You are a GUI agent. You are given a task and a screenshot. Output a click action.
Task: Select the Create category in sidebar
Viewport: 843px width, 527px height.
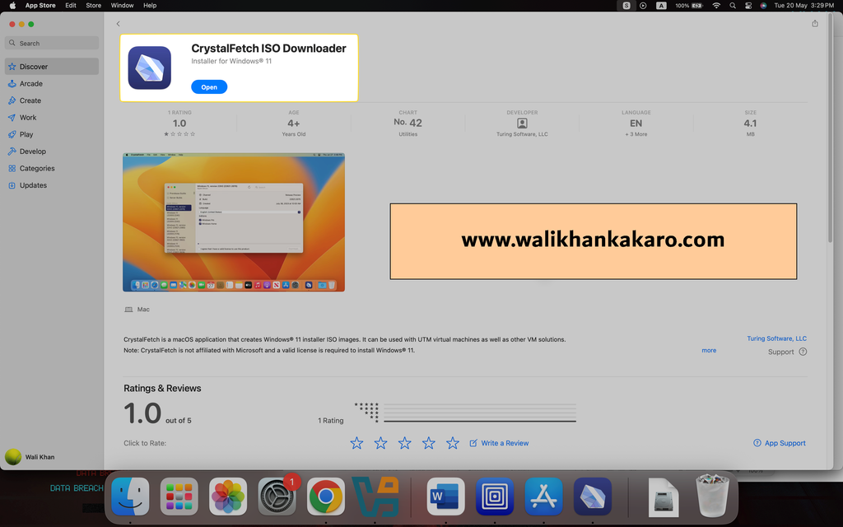point(52,100)
